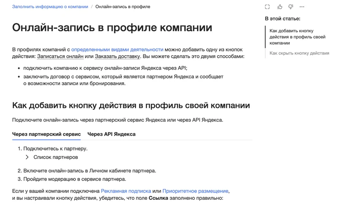Expand the 'Список партнеров' chevron
This screenshot has height=204, width=341.
coord(27,157)
